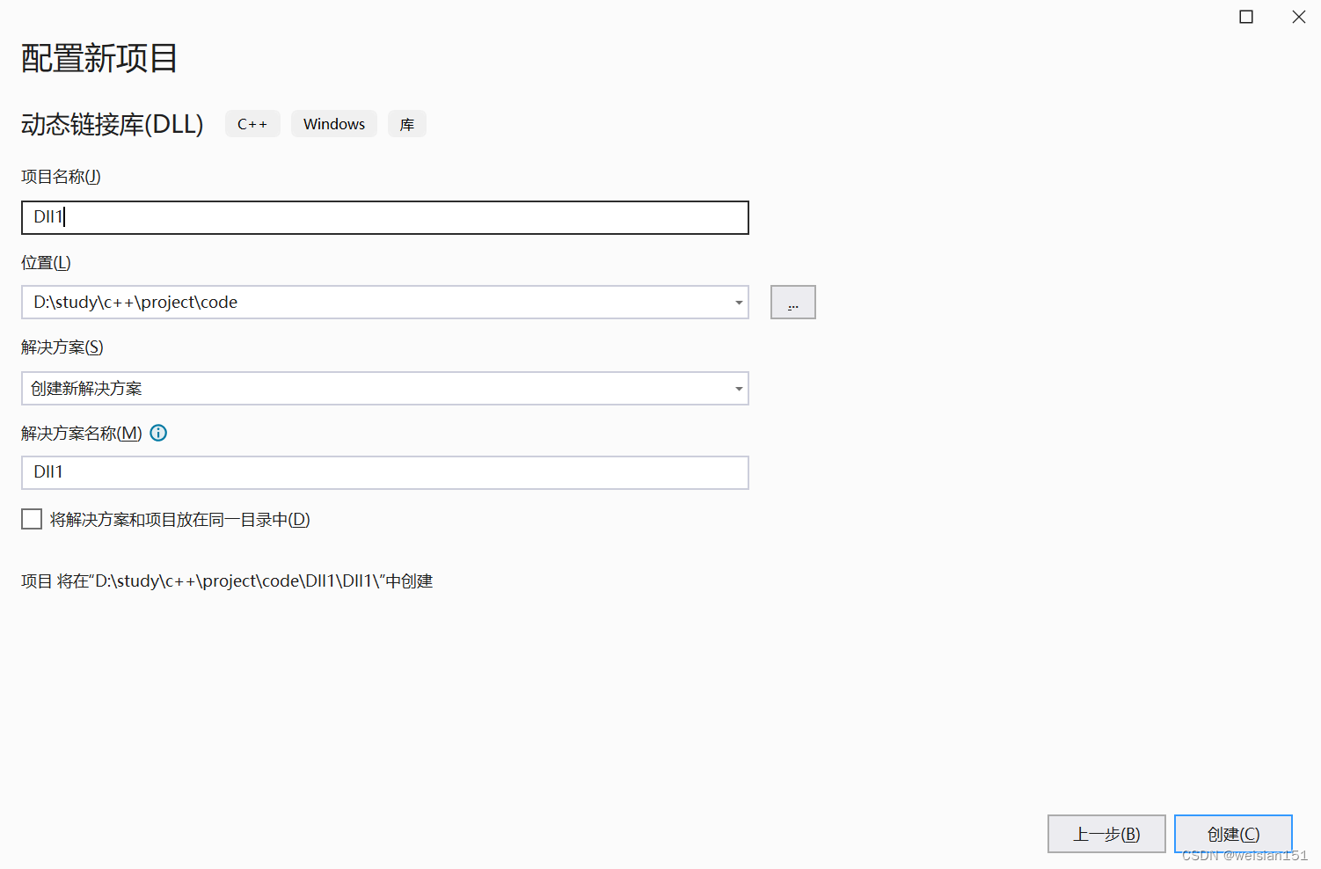Click the Windows tag
Viewport: 1321px width, 869px height.
(334, 124)
